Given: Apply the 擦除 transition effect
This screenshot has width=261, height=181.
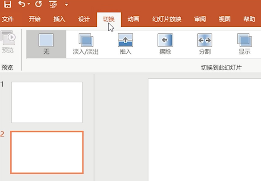Looking at the screenshot, I should (x=165, y=44).
